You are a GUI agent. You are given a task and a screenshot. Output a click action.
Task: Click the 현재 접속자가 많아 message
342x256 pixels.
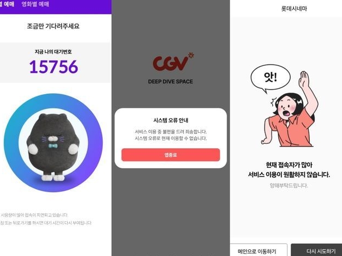coord(289,165)
